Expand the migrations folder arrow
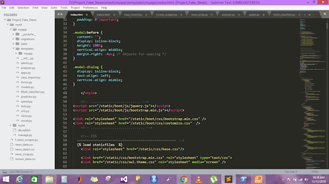 [14, 39]
